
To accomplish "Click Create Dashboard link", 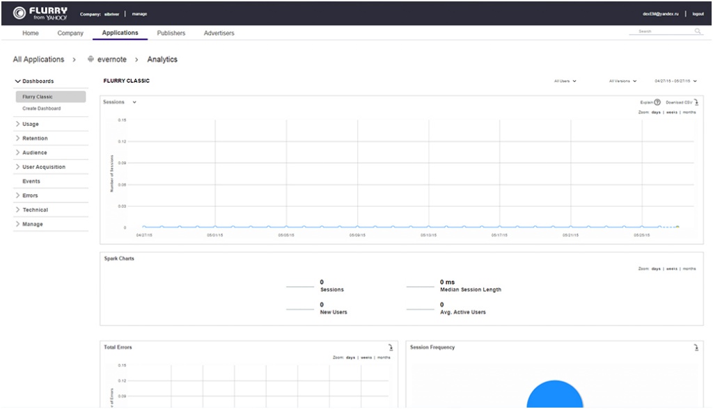I will [41, 109].
